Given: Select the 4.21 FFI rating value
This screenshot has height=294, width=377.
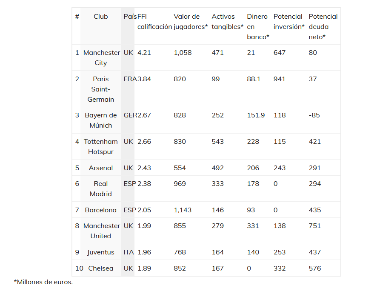Looking at the screenshot, I should pyautogui.click(x=144, y=53).
